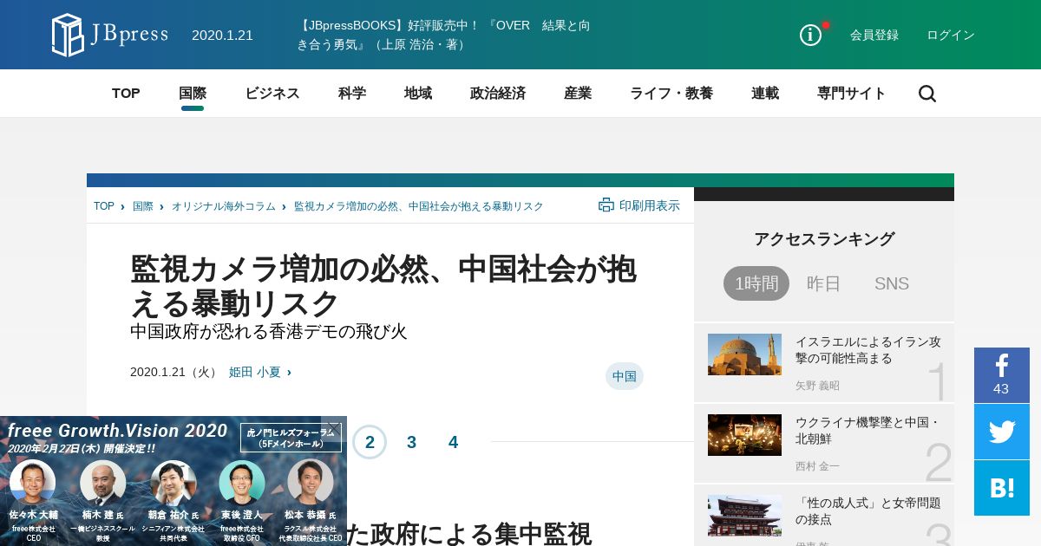Viewport: 1041px width, 546px height.
Task: Share article on Twitter
Action: [x=1002, y=432]
